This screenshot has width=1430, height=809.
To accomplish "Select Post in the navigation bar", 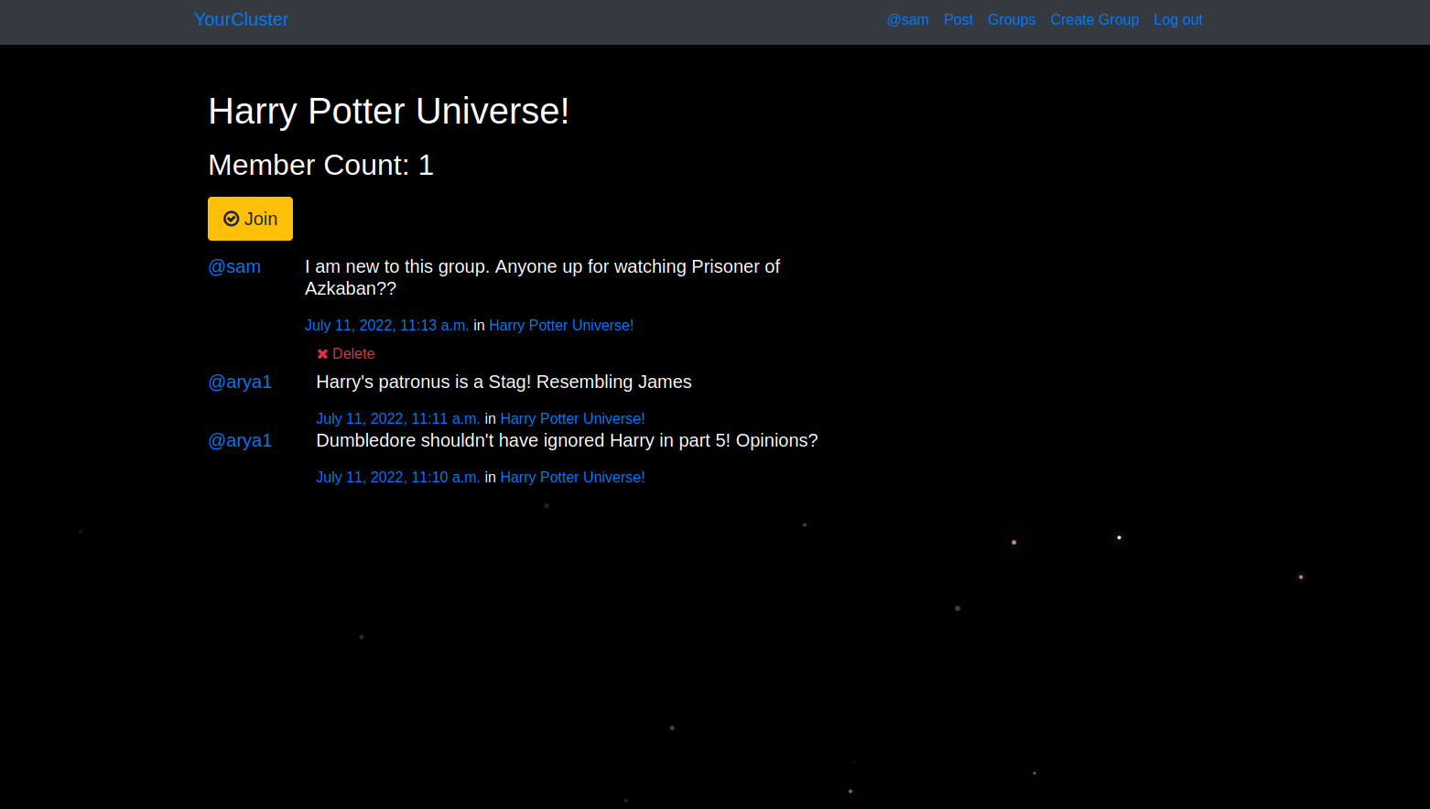I will pyautogui.click(x=959, y=19).
